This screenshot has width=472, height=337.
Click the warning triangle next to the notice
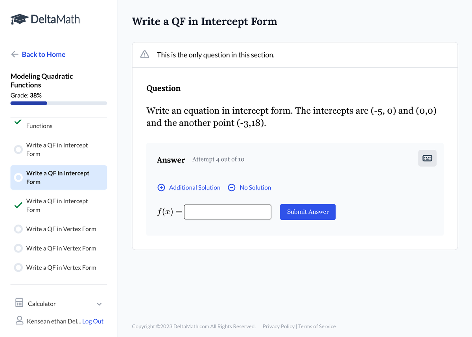tap(144, 55)
